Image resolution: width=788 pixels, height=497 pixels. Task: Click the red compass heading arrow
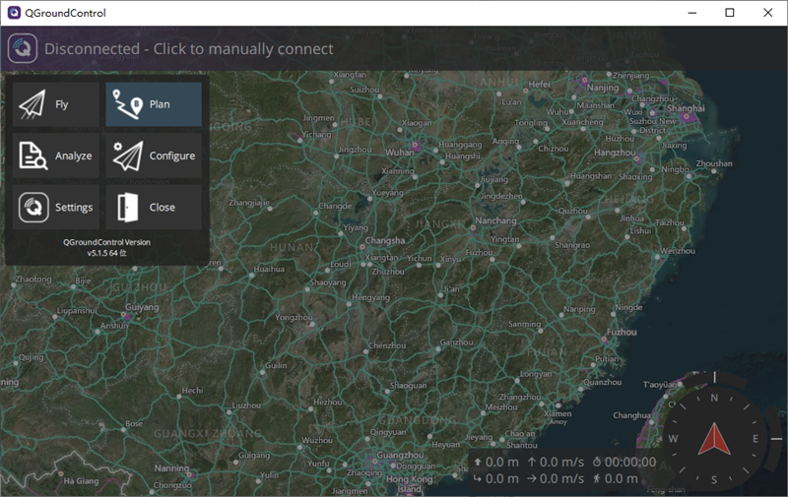(713, 439)
